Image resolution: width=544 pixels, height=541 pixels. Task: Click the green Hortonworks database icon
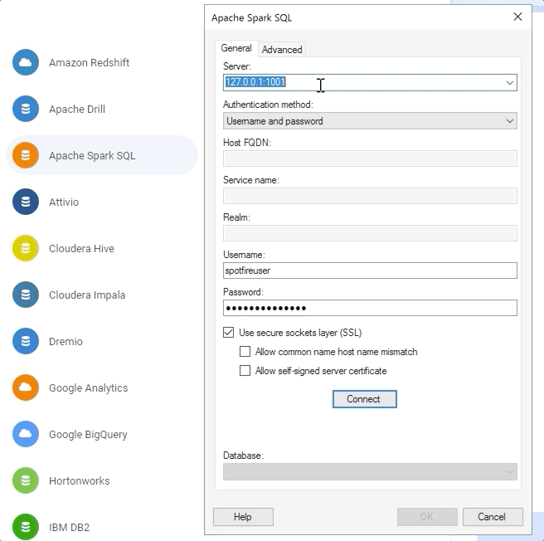pyautogui.click(x=26, y=480)
